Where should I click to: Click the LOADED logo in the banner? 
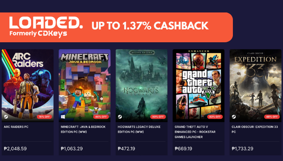pos(46,23)
